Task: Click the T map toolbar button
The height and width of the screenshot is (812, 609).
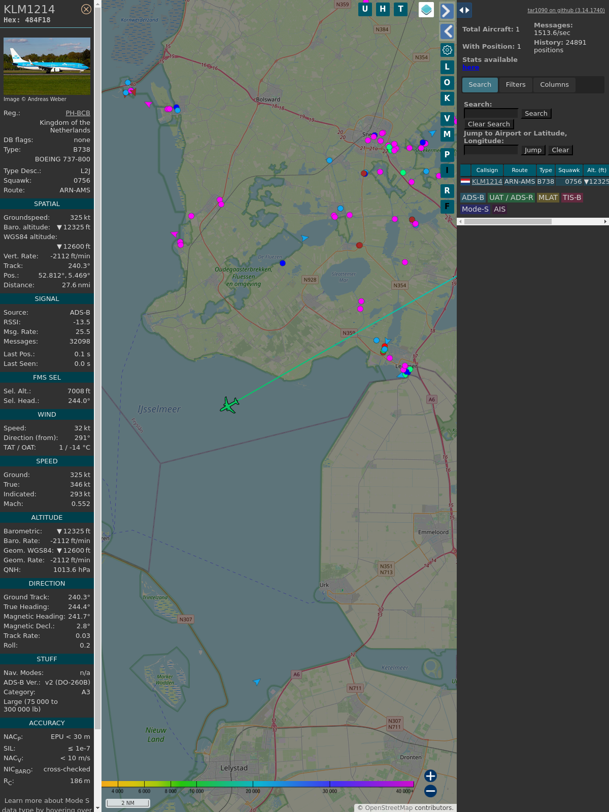Action: [401, 9]
